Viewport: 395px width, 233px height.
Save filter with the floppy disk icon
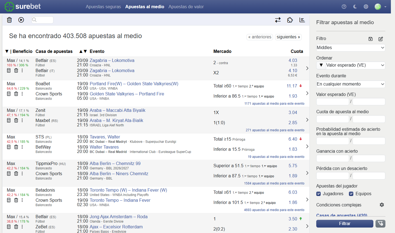pyautogui.click(x=371, y=39)
